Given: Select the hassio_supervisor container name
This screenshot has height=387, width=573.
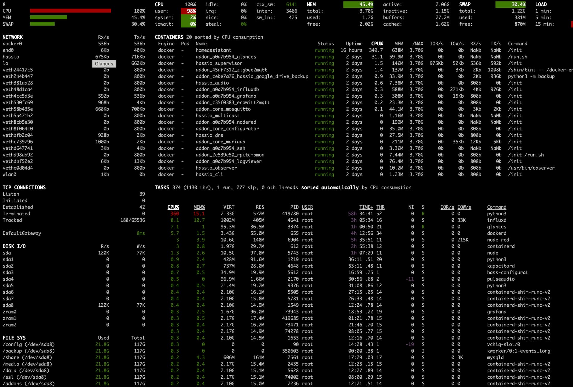Looking at the screenshot, I should [219, 63].
